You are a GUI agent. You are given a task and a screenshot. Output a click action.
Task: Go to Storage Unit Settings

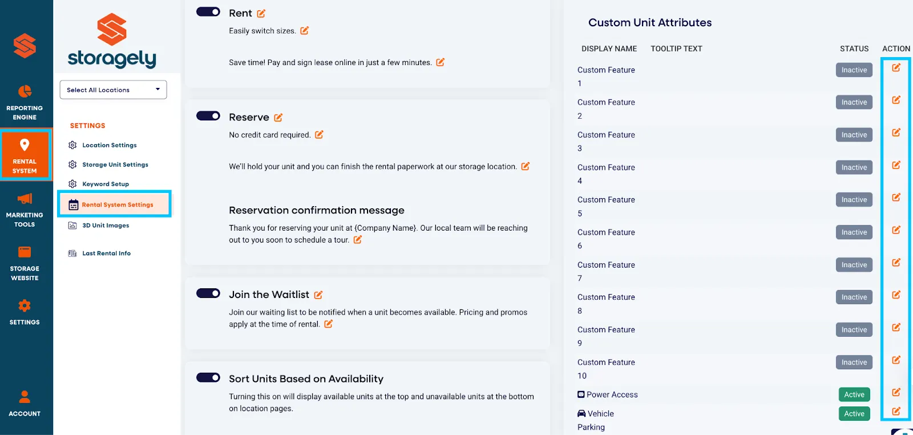click(108, 164)
